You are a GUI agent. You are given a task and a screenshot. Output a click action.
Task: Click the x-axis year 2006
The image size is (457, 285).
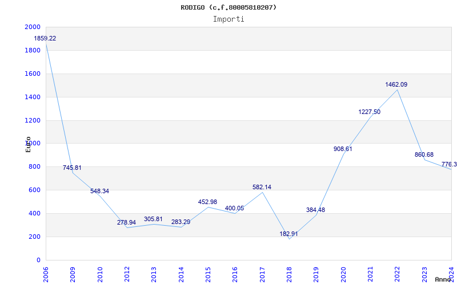coord(46,275)
